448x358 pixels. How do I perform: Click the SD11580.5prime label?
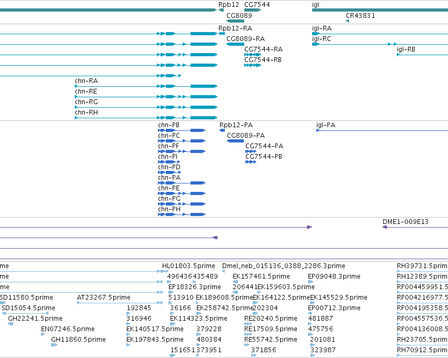pos(26,298)
